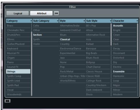The height and width of the screenshot is (110, 140).
Task: Pick Pop in Style column
Action: coord(72,67)
